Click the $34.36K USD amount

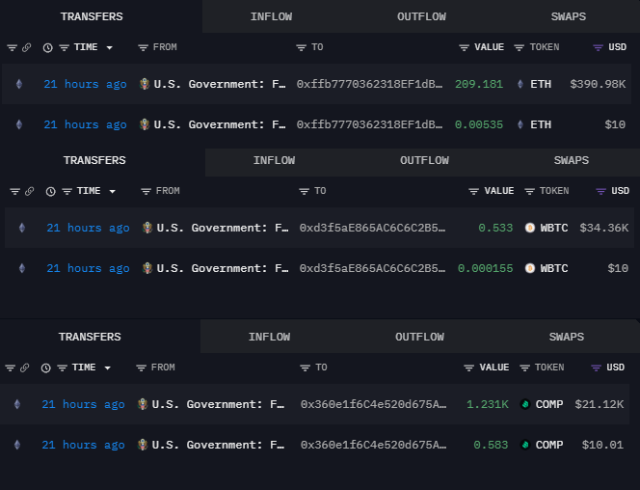coord(604,228)
